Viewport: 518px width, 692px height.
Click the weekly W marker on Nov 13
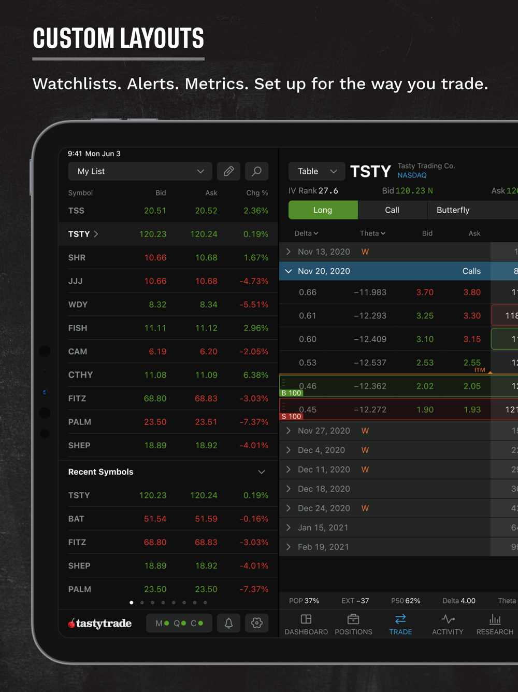point(365,252)
